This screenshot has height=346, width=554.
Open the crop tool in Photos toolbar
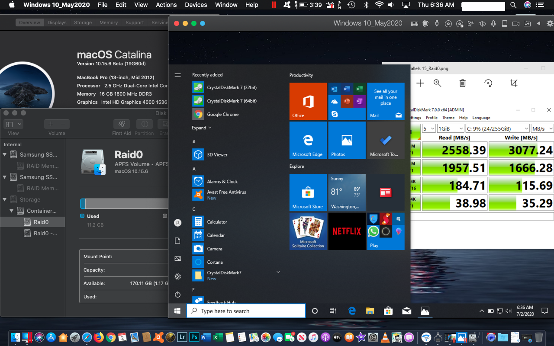pyautogui.click(x=514, y=83)
